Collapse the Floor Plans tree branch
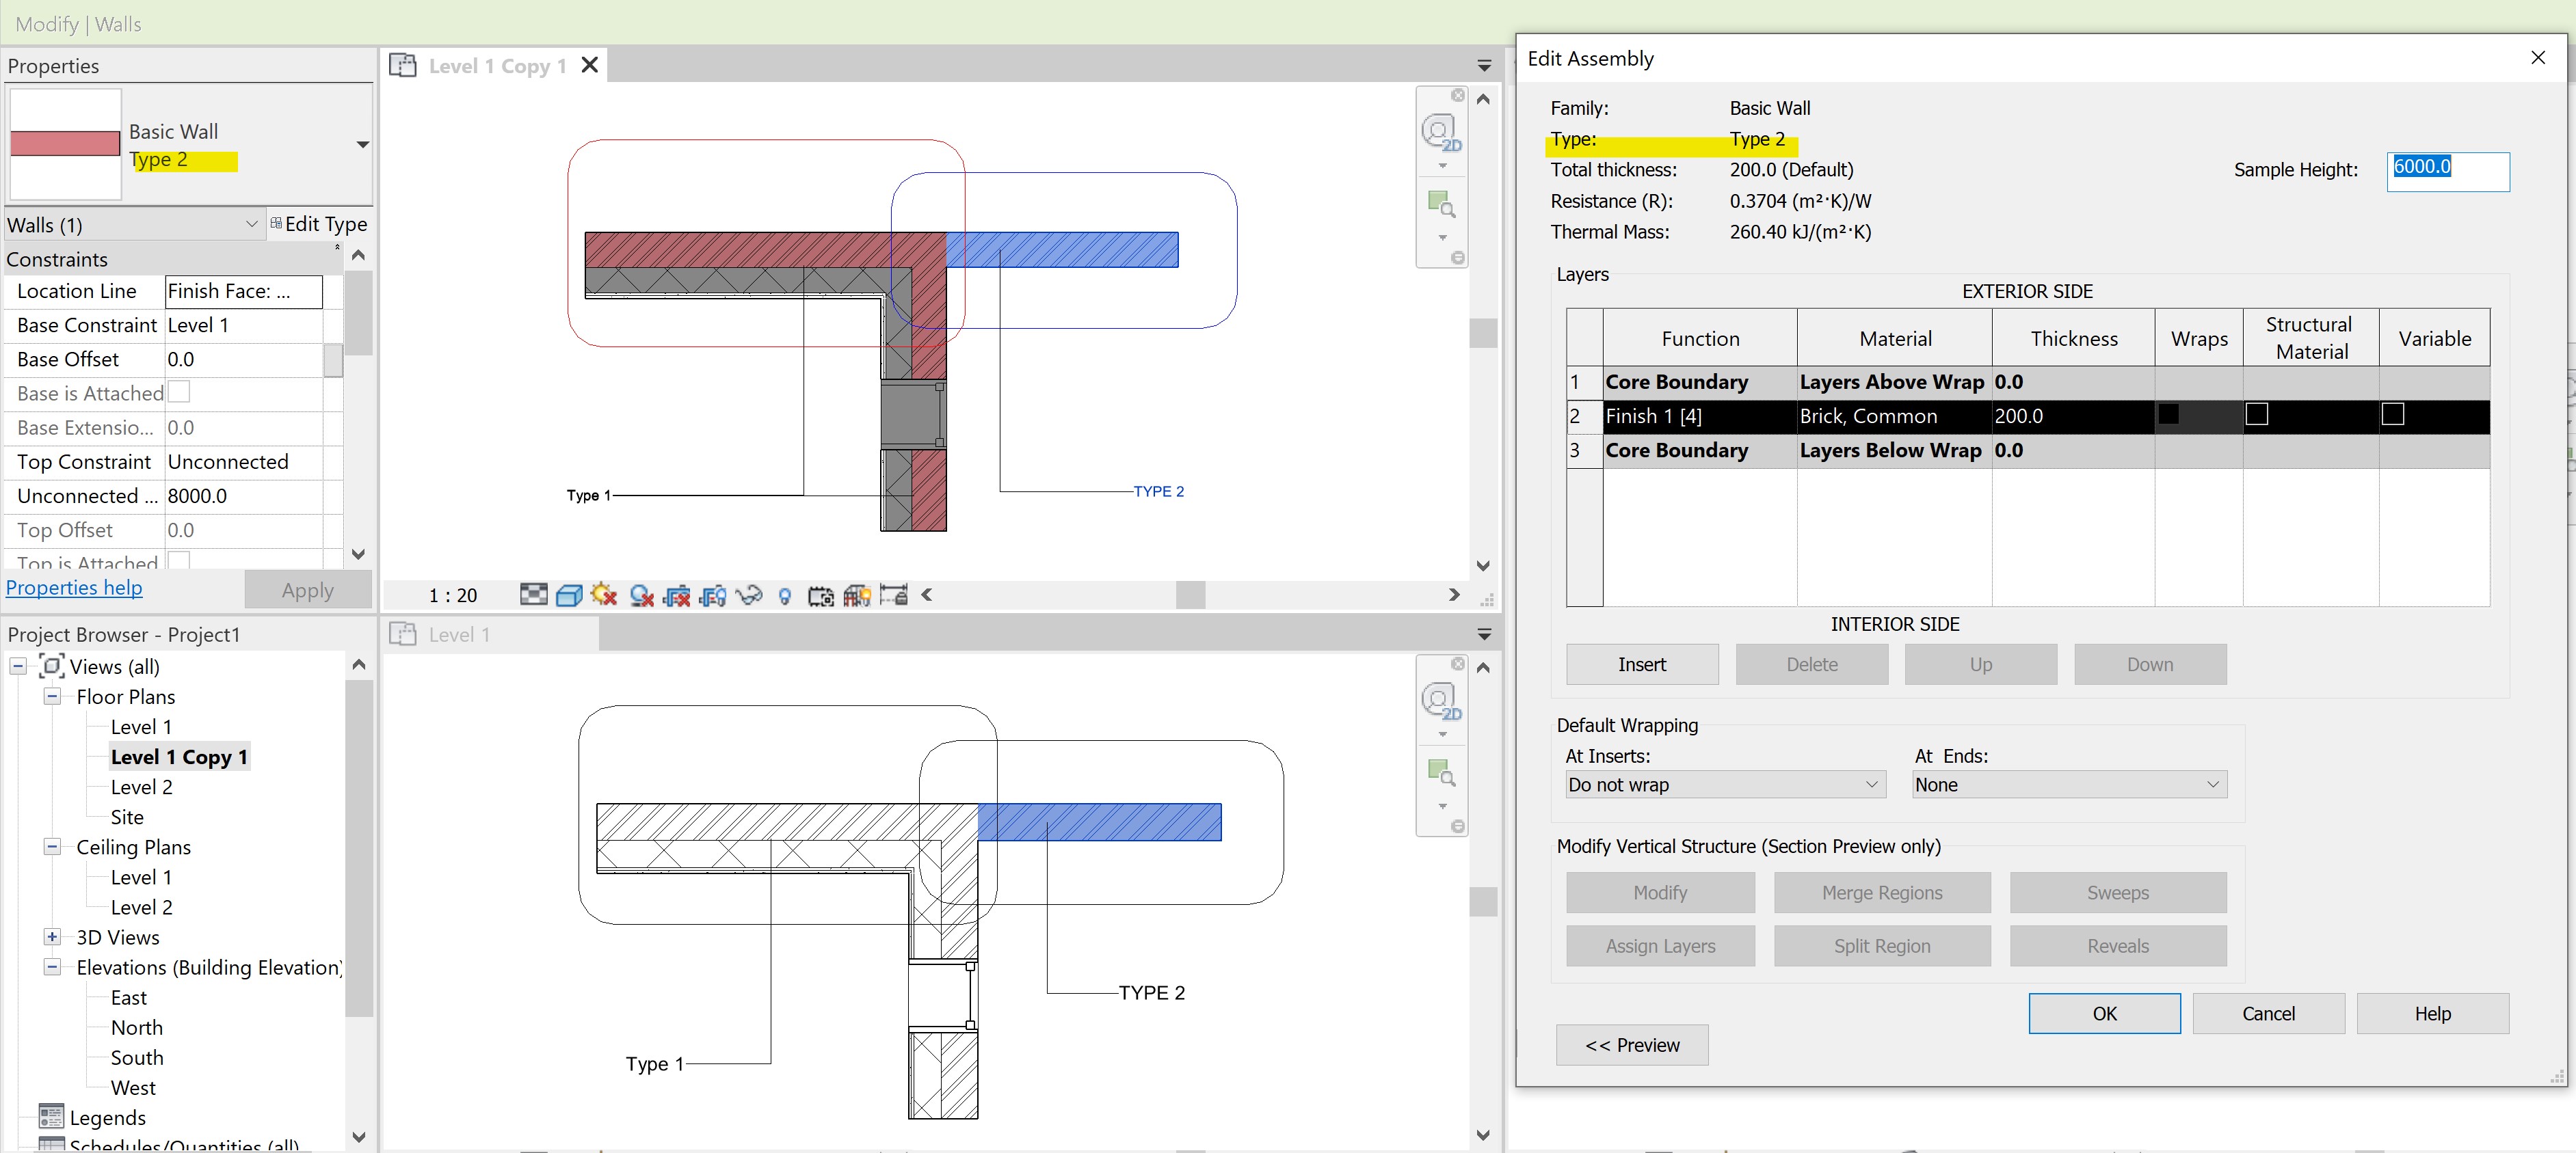This screenshot has height=1153, width=2576. click(52, 696)
